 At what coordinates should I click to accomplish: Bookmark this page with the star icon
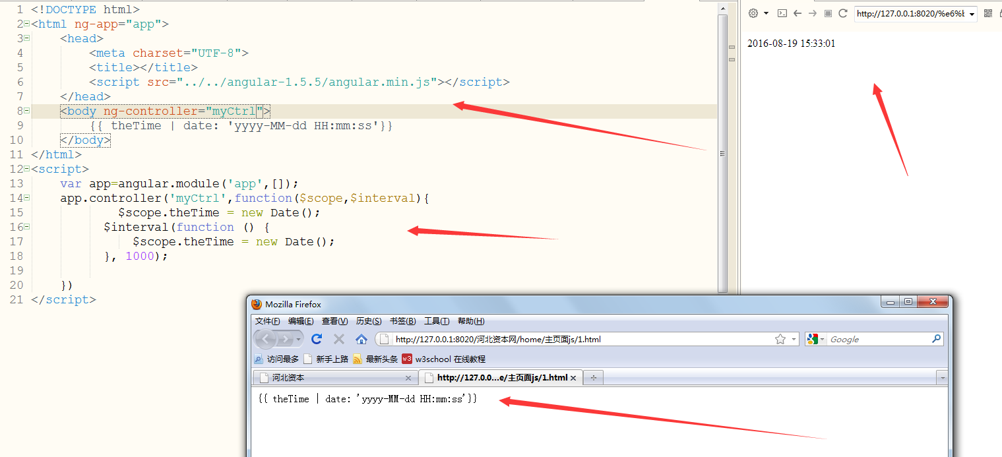click(x=780, y=340)
